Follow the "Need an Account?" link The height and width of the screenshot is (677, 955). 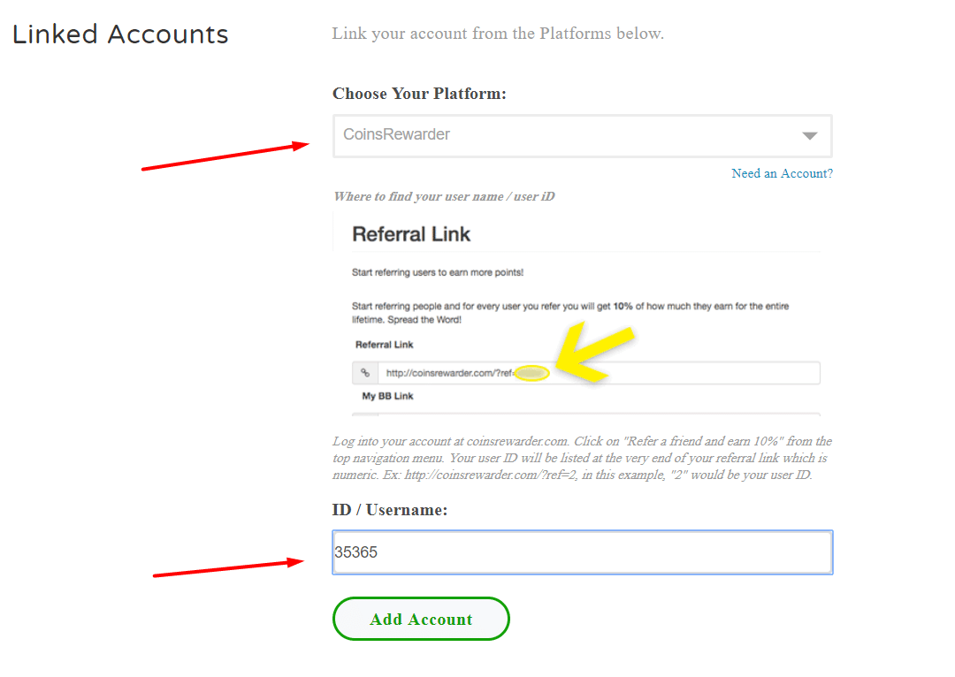click(x=782, y=174)
